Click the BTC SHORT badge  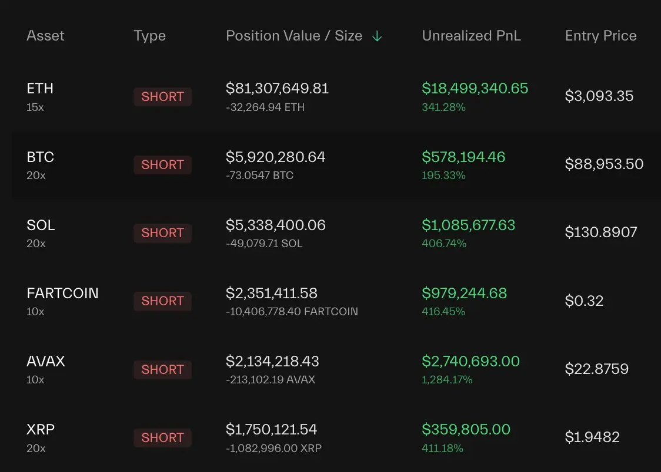(x=162, y=165)
